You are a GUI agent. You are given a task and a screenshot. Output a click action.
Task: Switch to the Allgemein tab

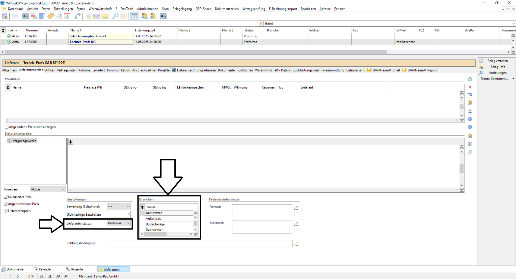[x=9, y=70]
